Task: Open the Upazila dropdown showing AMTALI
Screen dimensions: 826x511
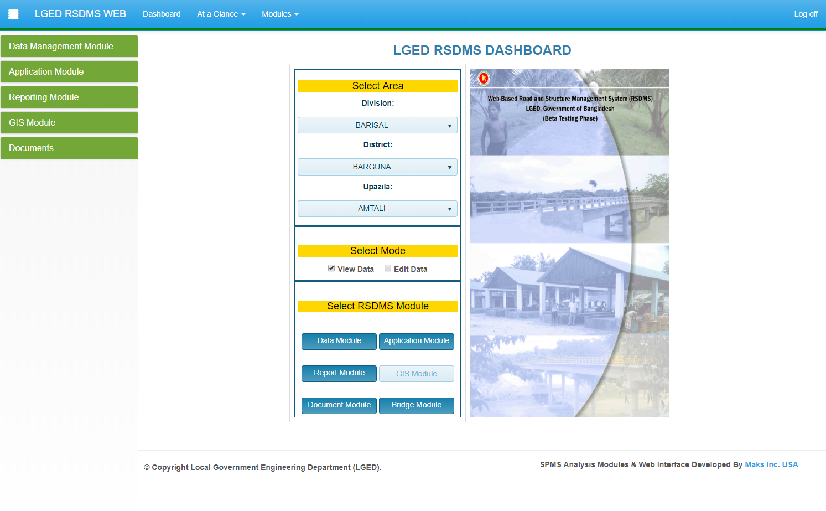Action: (377, 209)
